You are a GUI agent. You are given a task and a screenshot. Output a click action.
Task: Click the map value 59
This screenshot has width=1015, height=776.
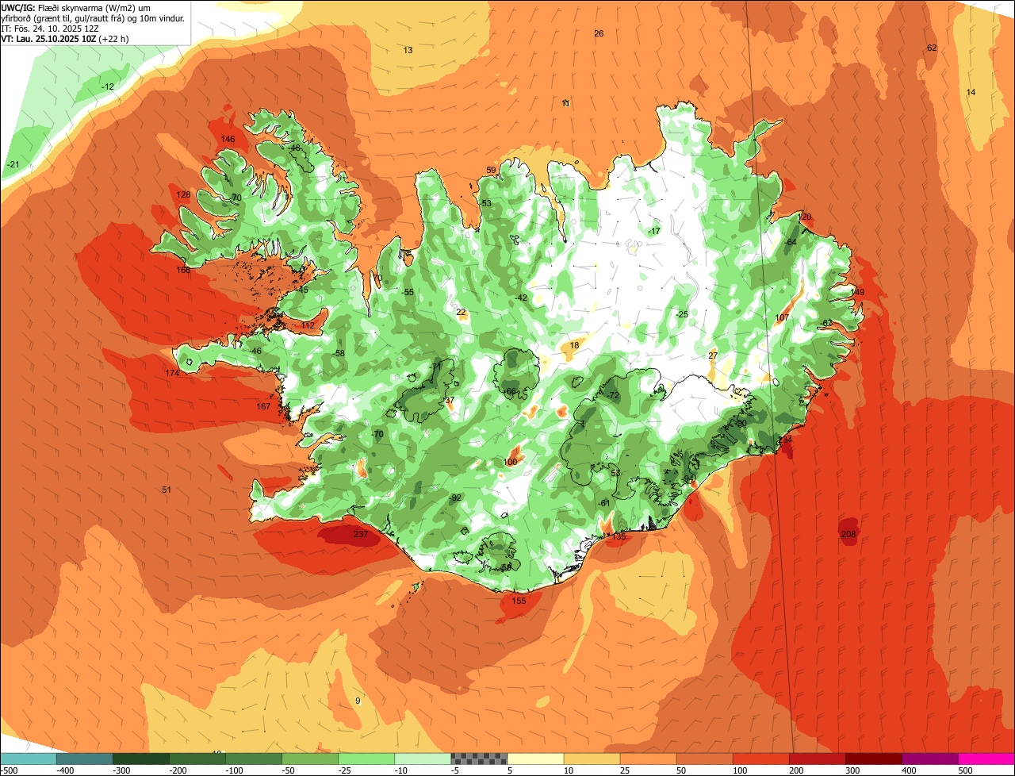tap(491, 170)
